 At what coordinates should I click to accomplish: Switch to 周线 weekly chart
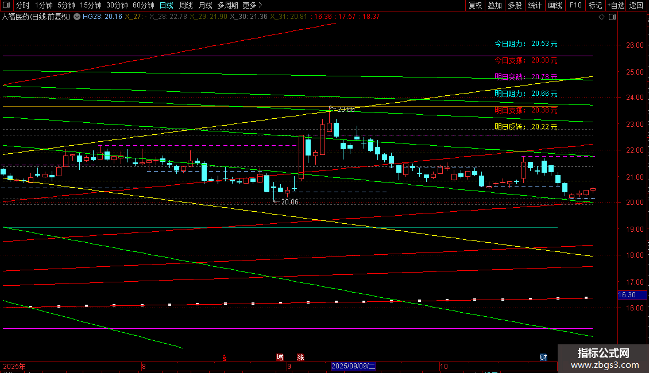coord(186,5)
